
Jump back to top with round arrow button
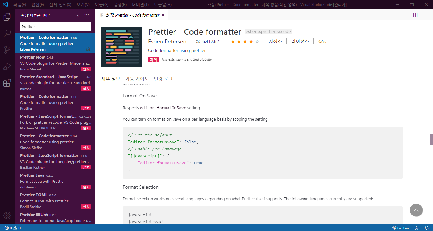pos(416,210)
